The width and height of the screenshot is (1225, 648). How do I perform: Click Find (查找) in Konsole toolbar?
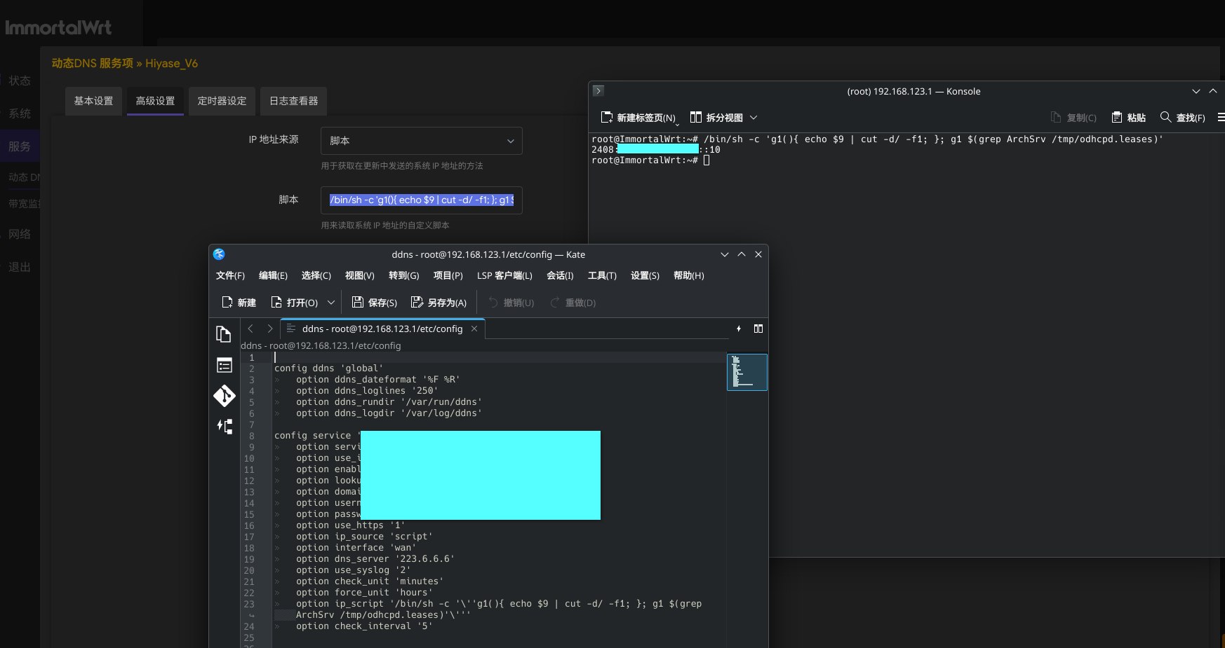pos(1183,118)
